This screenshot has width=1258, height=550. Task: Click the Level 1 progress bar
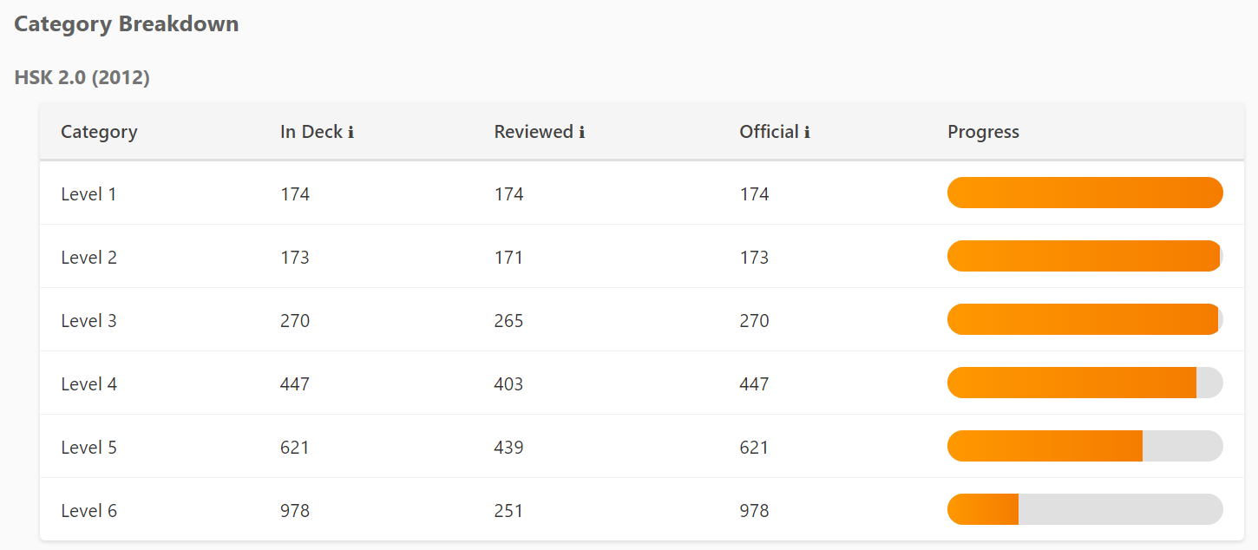(x=1084, y=193)
